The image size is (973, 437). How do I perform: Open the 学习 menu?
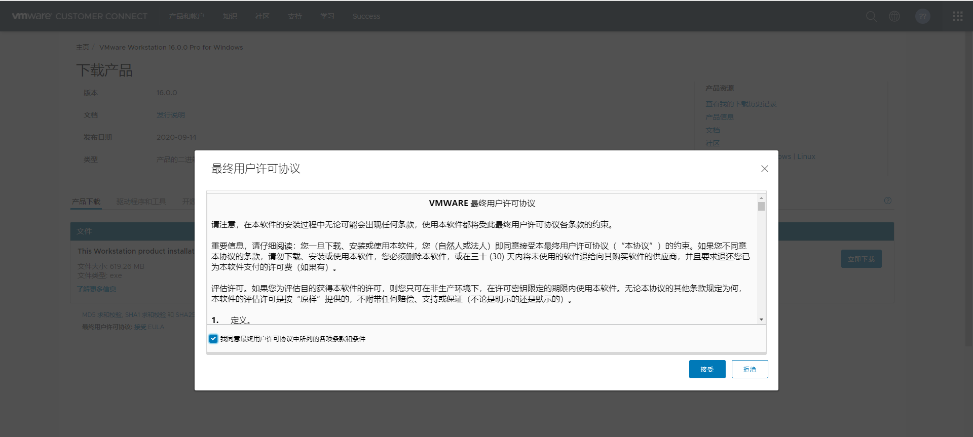coord(327,16)
